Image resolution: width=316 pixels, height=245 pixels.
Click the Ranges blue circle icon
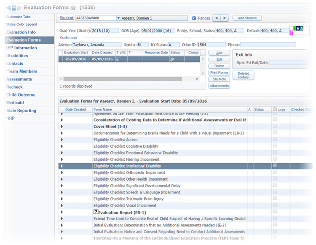194,18
